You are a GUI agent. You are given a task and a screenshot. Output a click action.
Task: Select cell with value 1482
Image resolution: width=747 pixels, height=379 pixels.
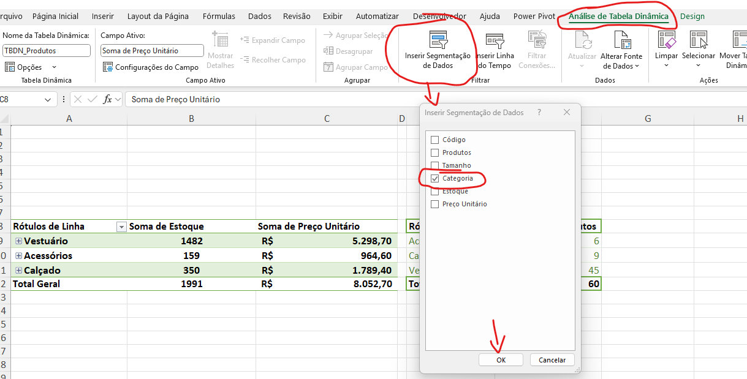[x=192, y=241]
